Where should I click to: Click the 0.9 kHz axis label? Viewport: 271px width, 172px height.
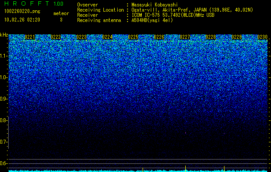point(3,99)
